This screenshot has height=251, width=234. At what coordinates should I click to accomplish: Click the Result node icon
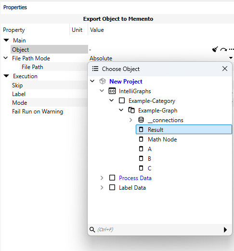pos(141,129)
